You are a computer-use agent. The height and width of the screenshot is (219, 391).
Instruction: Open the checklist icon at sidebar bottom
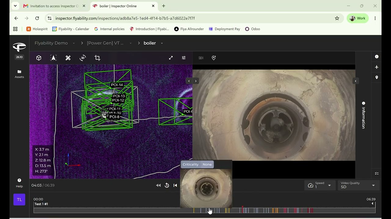pos(377,173)
